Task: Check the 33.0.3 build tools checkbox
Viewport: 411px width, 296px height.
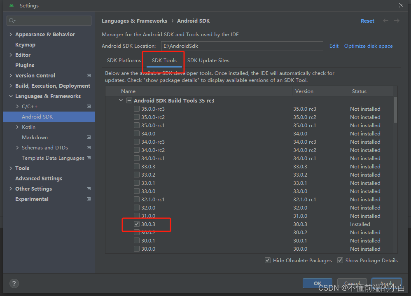Action: (137, 167)
